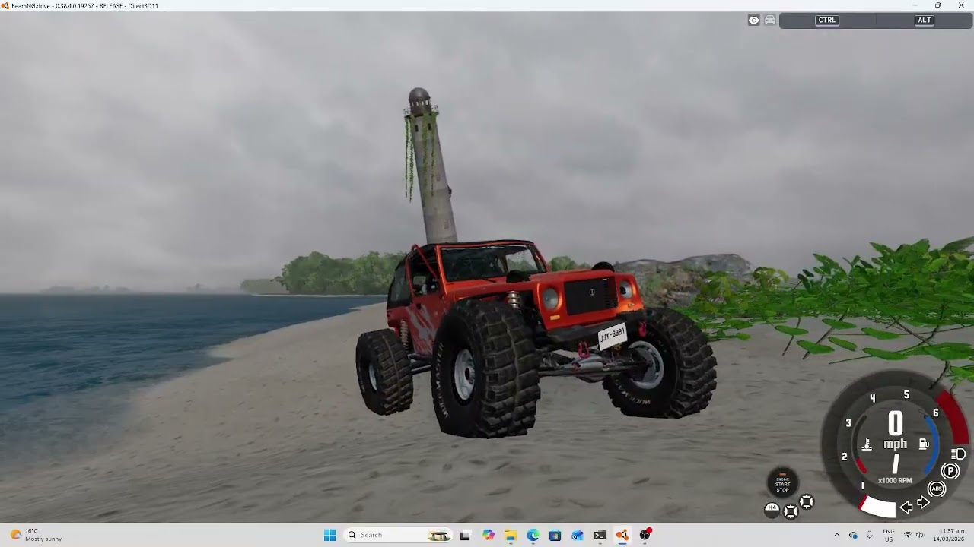Toggle the parking brake P indicator

coord(950,472)
